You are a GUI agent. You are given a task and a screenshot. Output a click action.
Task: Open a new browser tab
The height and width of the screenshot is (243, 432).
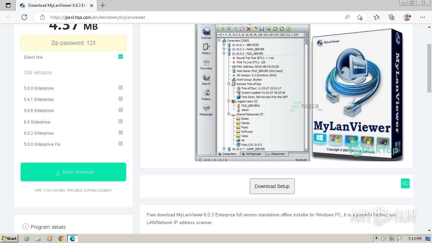pos(103,5)
